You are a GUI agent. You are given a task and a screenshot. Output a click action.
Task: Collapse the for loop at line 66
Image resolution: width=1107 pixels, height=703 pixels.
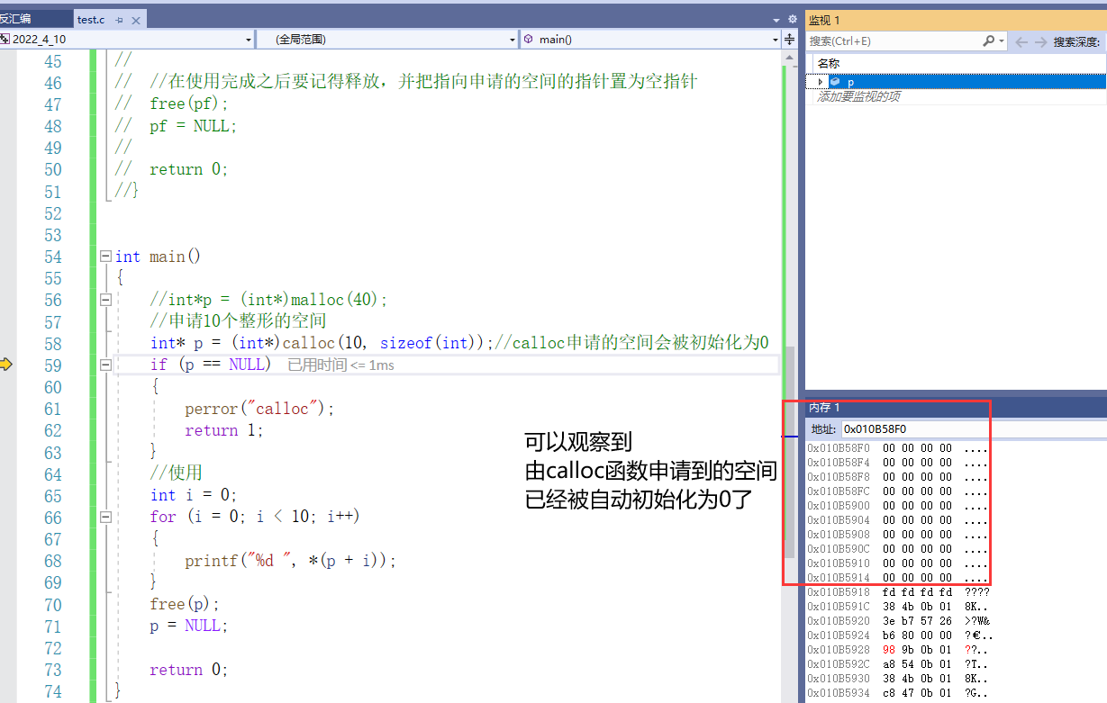pyautogui.click(x=105, y=517)
